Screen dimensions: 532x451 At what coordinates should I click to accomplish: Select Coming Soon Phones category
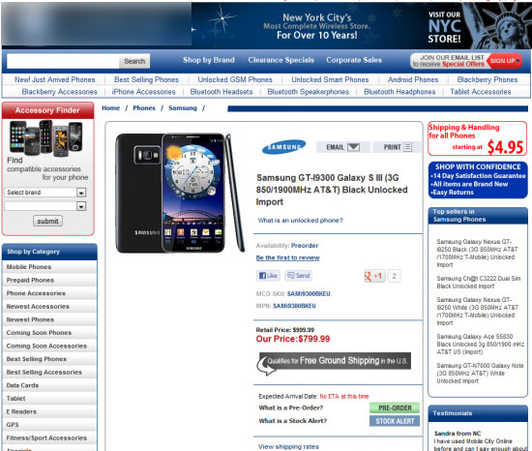pyautogui.click(x=49, y=333)
